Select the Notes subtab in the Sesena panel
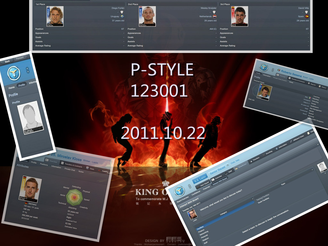328x246 pixels. 291,82
